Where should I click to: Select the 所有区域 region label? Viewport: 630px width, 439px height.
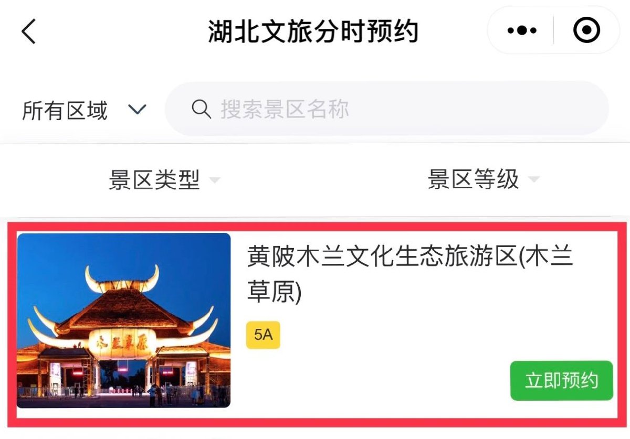coord(65,111)
